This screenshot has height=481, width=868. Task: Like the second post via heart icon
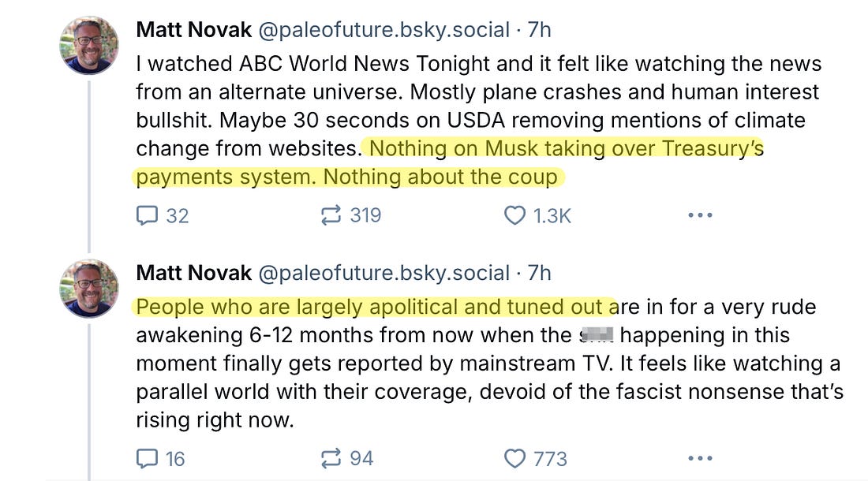(514, 458)
